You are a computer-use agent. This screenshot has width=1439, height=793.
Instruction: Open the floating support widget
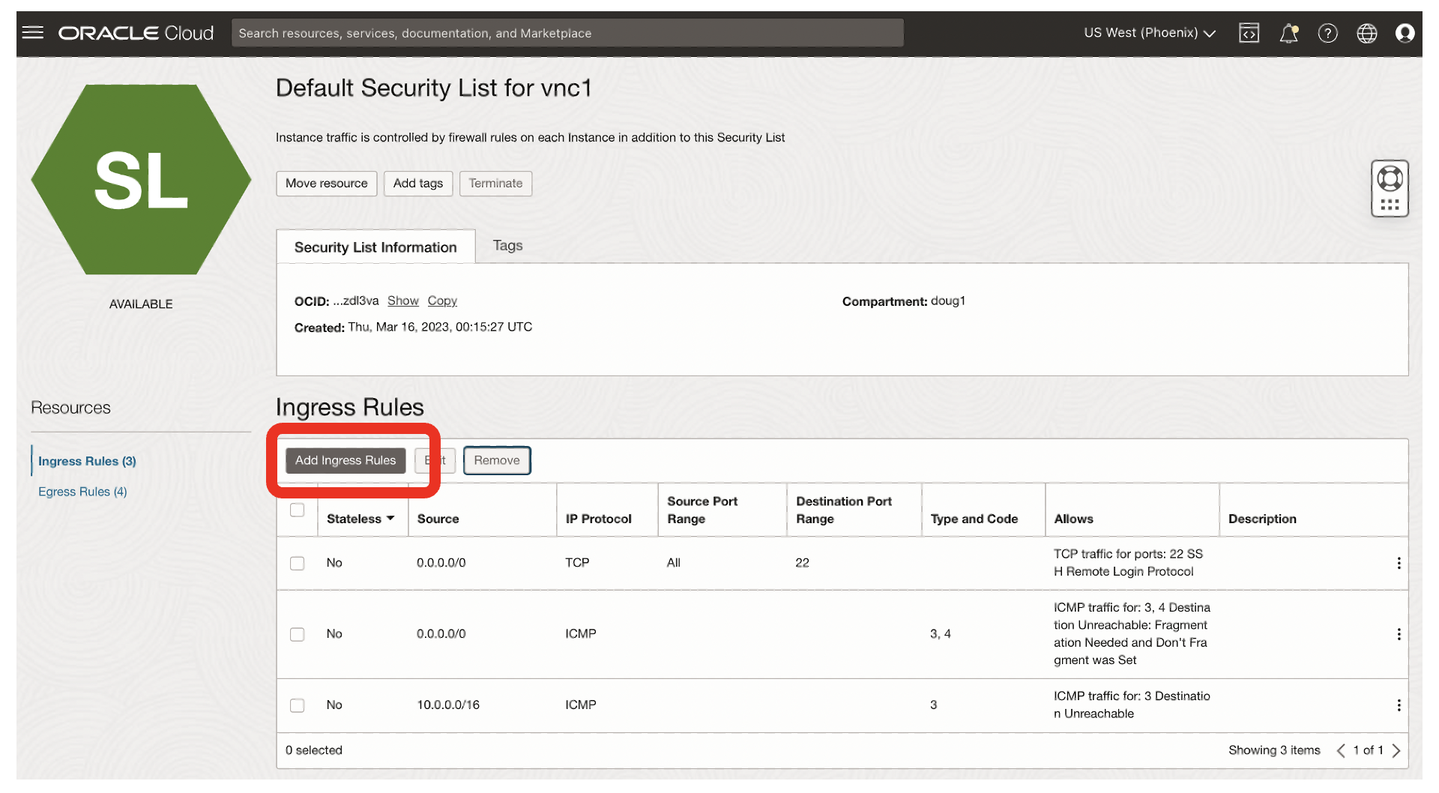(x=1390, y=187)
